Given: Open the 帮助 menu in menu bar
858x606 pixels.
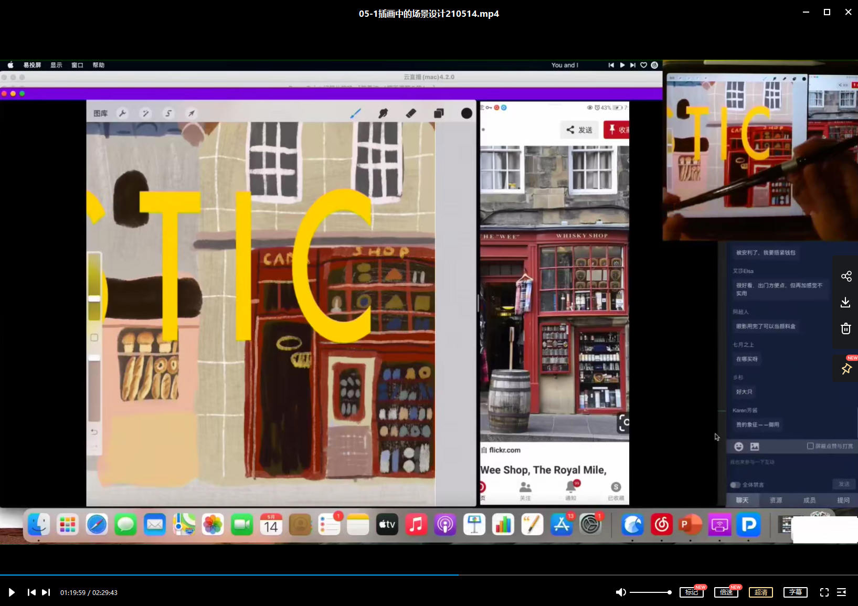Looking at the screenshot, I should 99,65.
